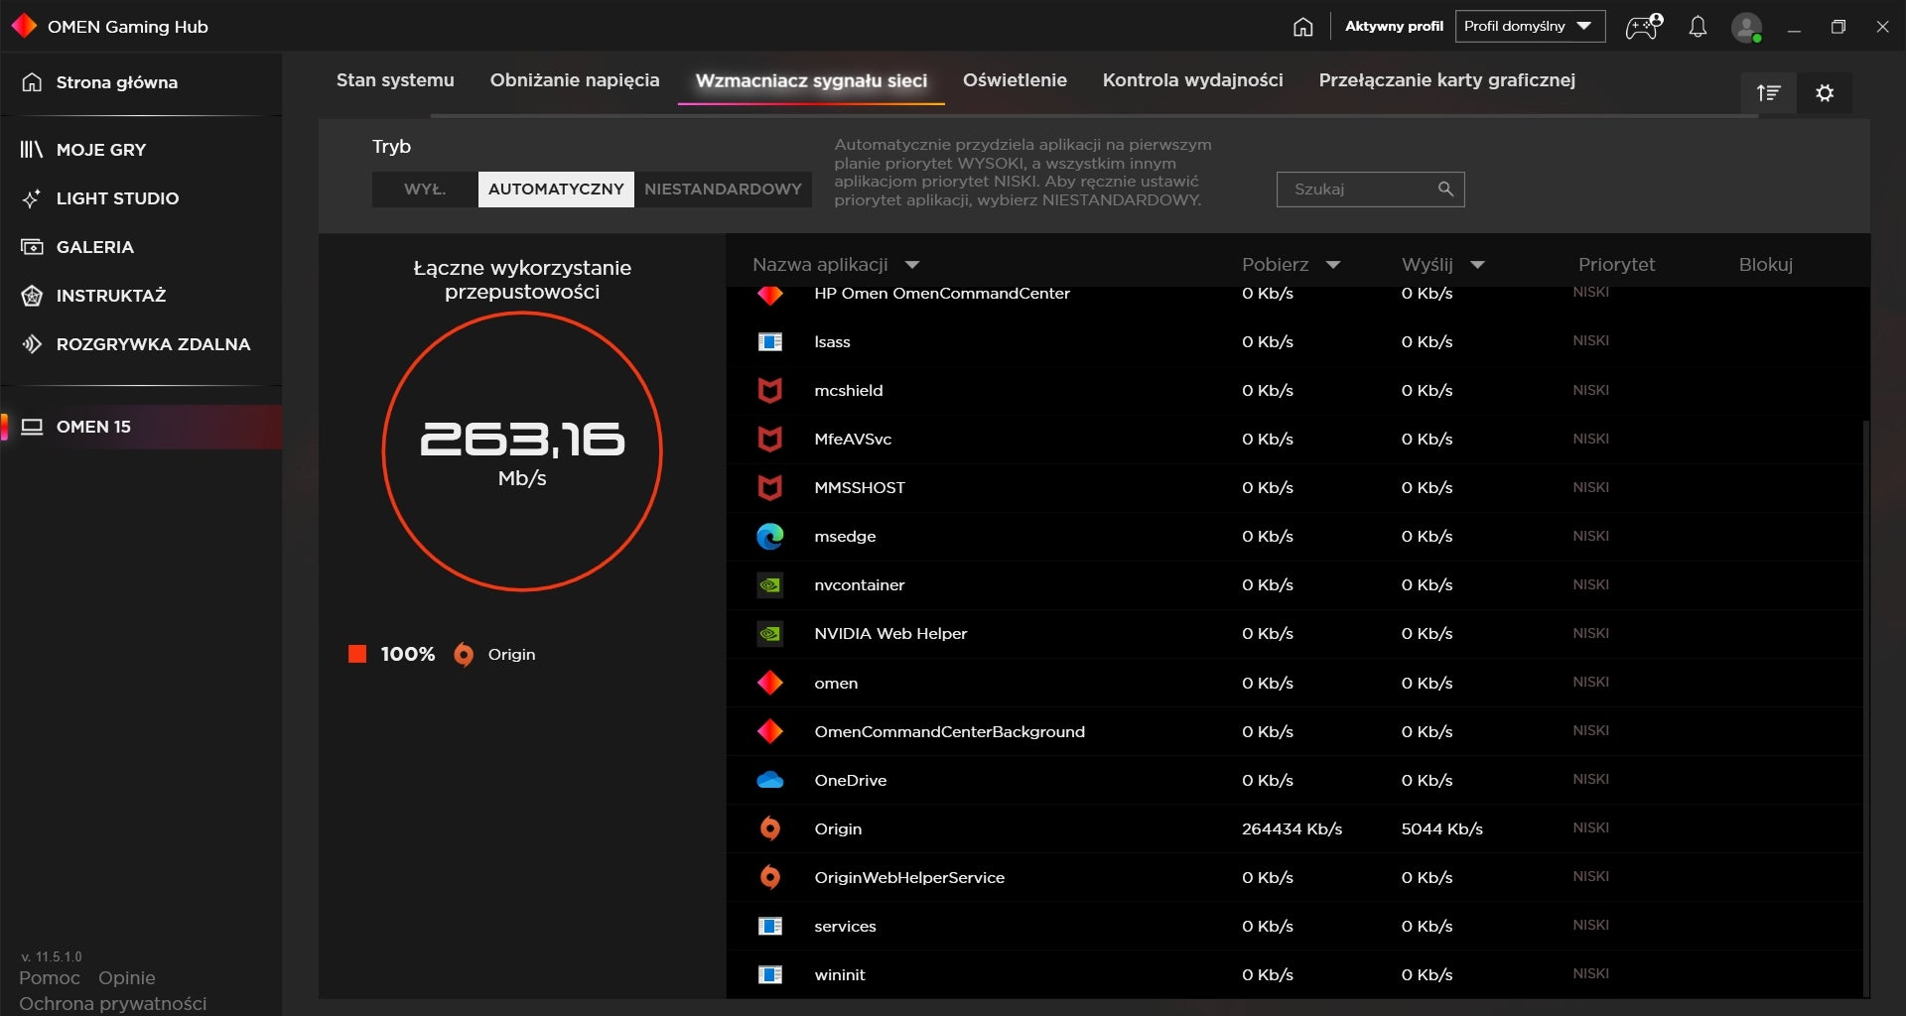The width and height of the screenshot is (1906, 1016).
Task: Click the nvcontainer NVIDIA icon
Action: click(770, 585)
